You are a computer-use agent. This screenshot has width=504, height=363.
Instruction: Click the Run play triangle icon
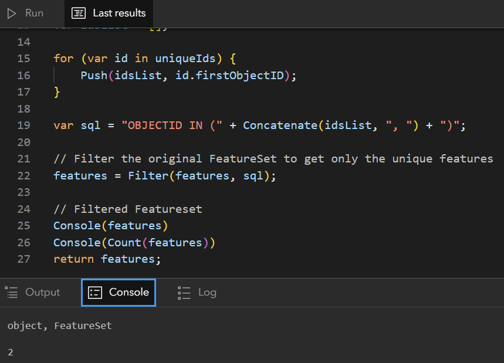(12, 13)
